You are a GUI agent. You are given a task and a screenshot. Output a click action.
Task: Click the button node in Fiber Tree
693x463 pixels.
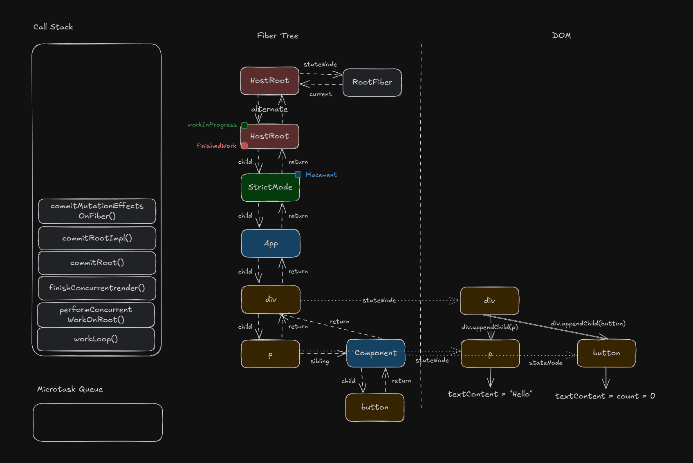[x=375, y=407]
